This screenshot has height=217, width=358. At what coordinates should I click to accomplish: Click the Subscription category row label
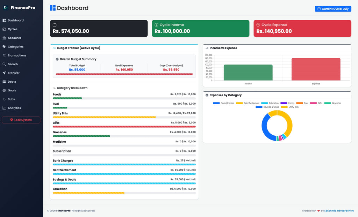pos(62,151)
